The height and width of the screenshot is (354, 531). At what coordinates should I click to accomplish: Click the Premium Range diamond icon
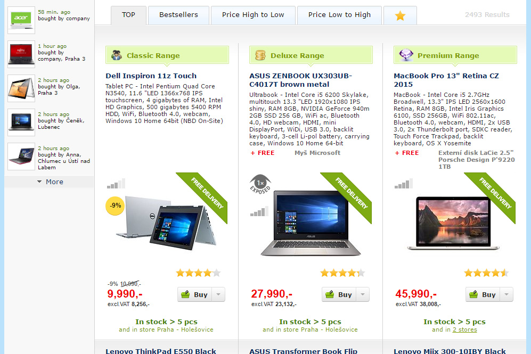(x=406, y=55)
